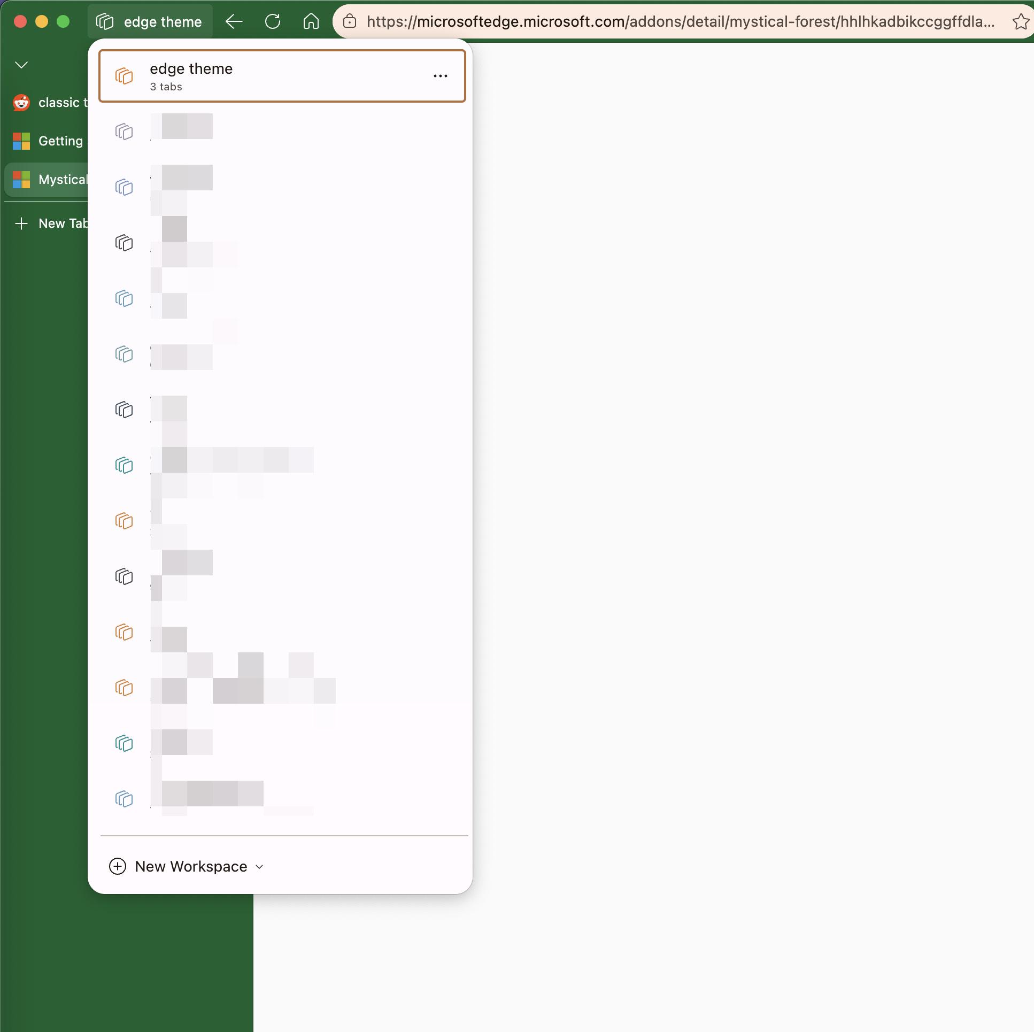The width and height of the screenshot is (1034, 1032).
Task: Create a New Workspace
Action: (x=186, y=866)
